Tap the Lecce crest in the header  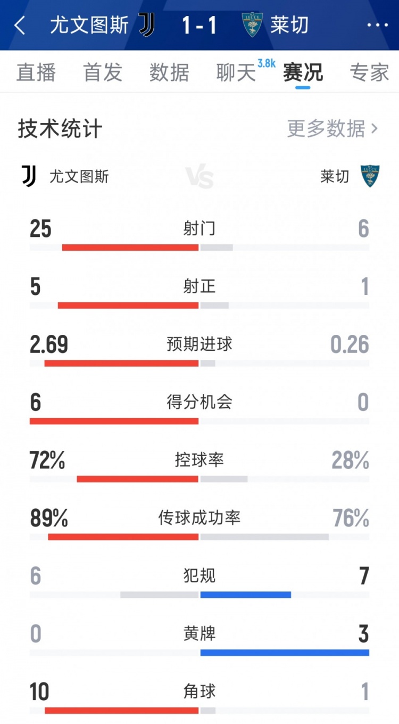(252, 24)
